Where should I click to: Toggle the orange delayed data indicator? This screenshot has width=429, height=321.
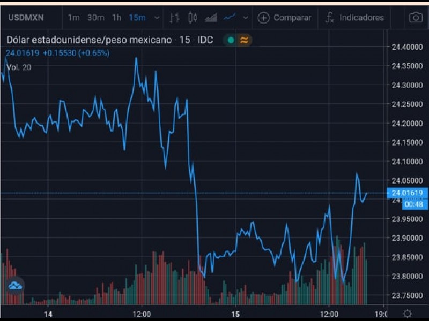coord(244,40)
